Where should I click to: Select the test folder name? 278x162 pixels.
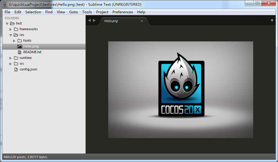[19, 23]
